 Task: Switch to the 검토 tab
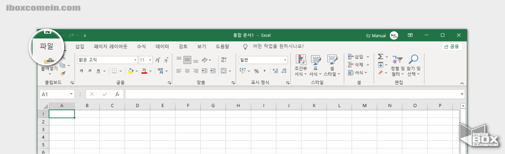tap(183, 46)
